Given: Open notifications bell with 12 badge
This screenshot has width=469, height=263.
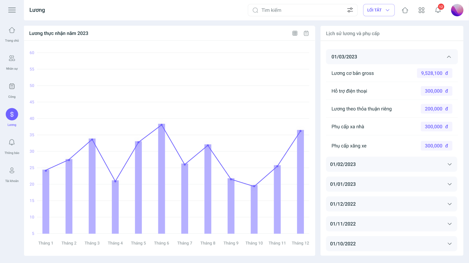Looking at the screenshot, I should coord(438,10).
